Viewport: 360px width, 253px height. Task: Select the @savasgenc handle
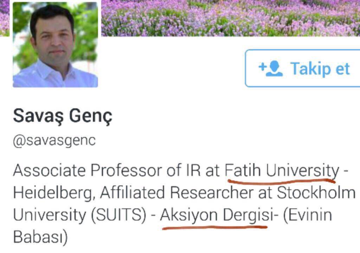click(x=54, y=140)
